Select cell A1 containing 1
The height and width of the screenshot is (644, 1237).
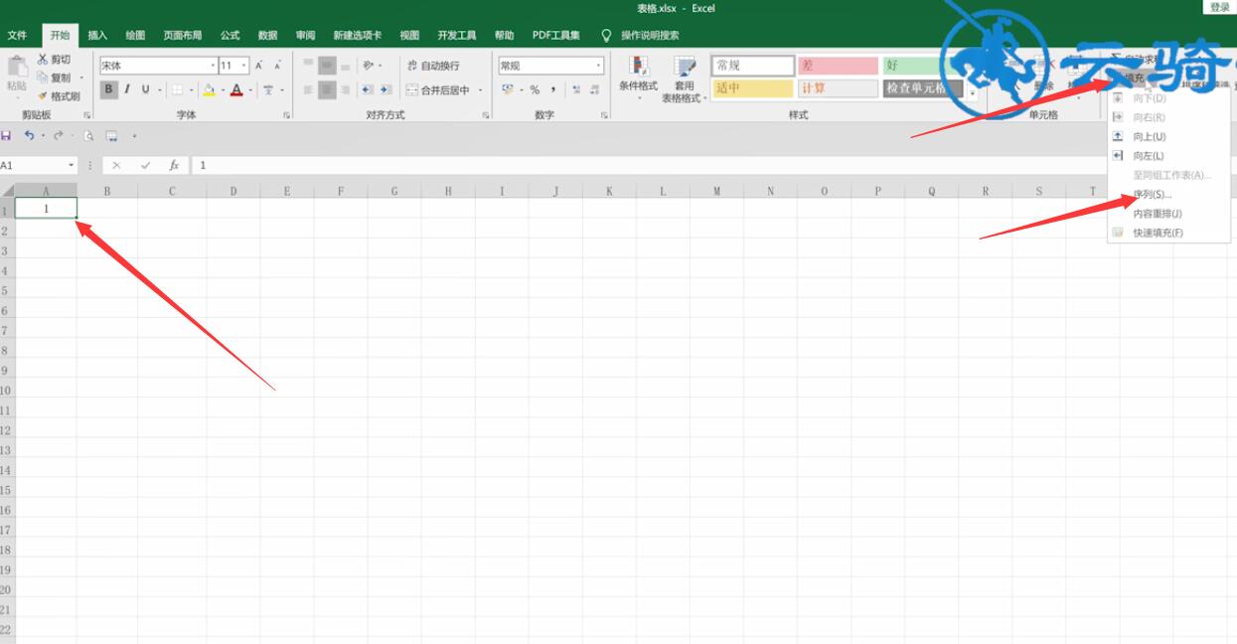click(46, 209)
